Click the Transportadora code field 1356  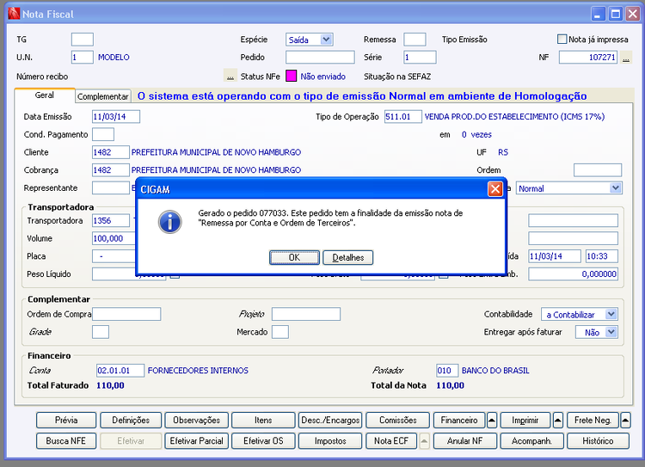point(111,220)
